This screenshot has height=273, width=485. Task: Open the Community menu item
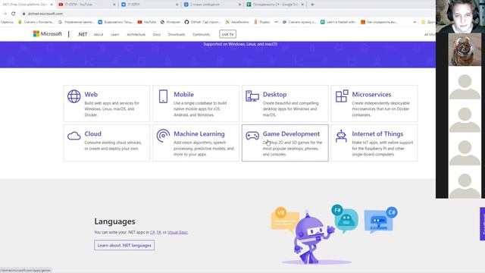click(202, 34)
